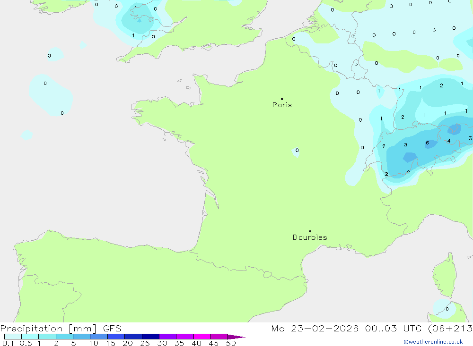Click the forecast date '23-02-2026'
Viewport: 473px width, 346px height.
pyautogui.click(x=324, y=328)
